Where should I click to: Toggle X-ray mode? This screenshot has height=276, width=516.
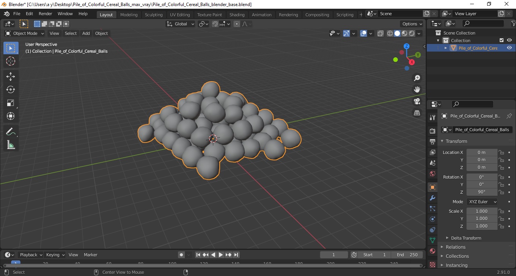tap(381, 33)
